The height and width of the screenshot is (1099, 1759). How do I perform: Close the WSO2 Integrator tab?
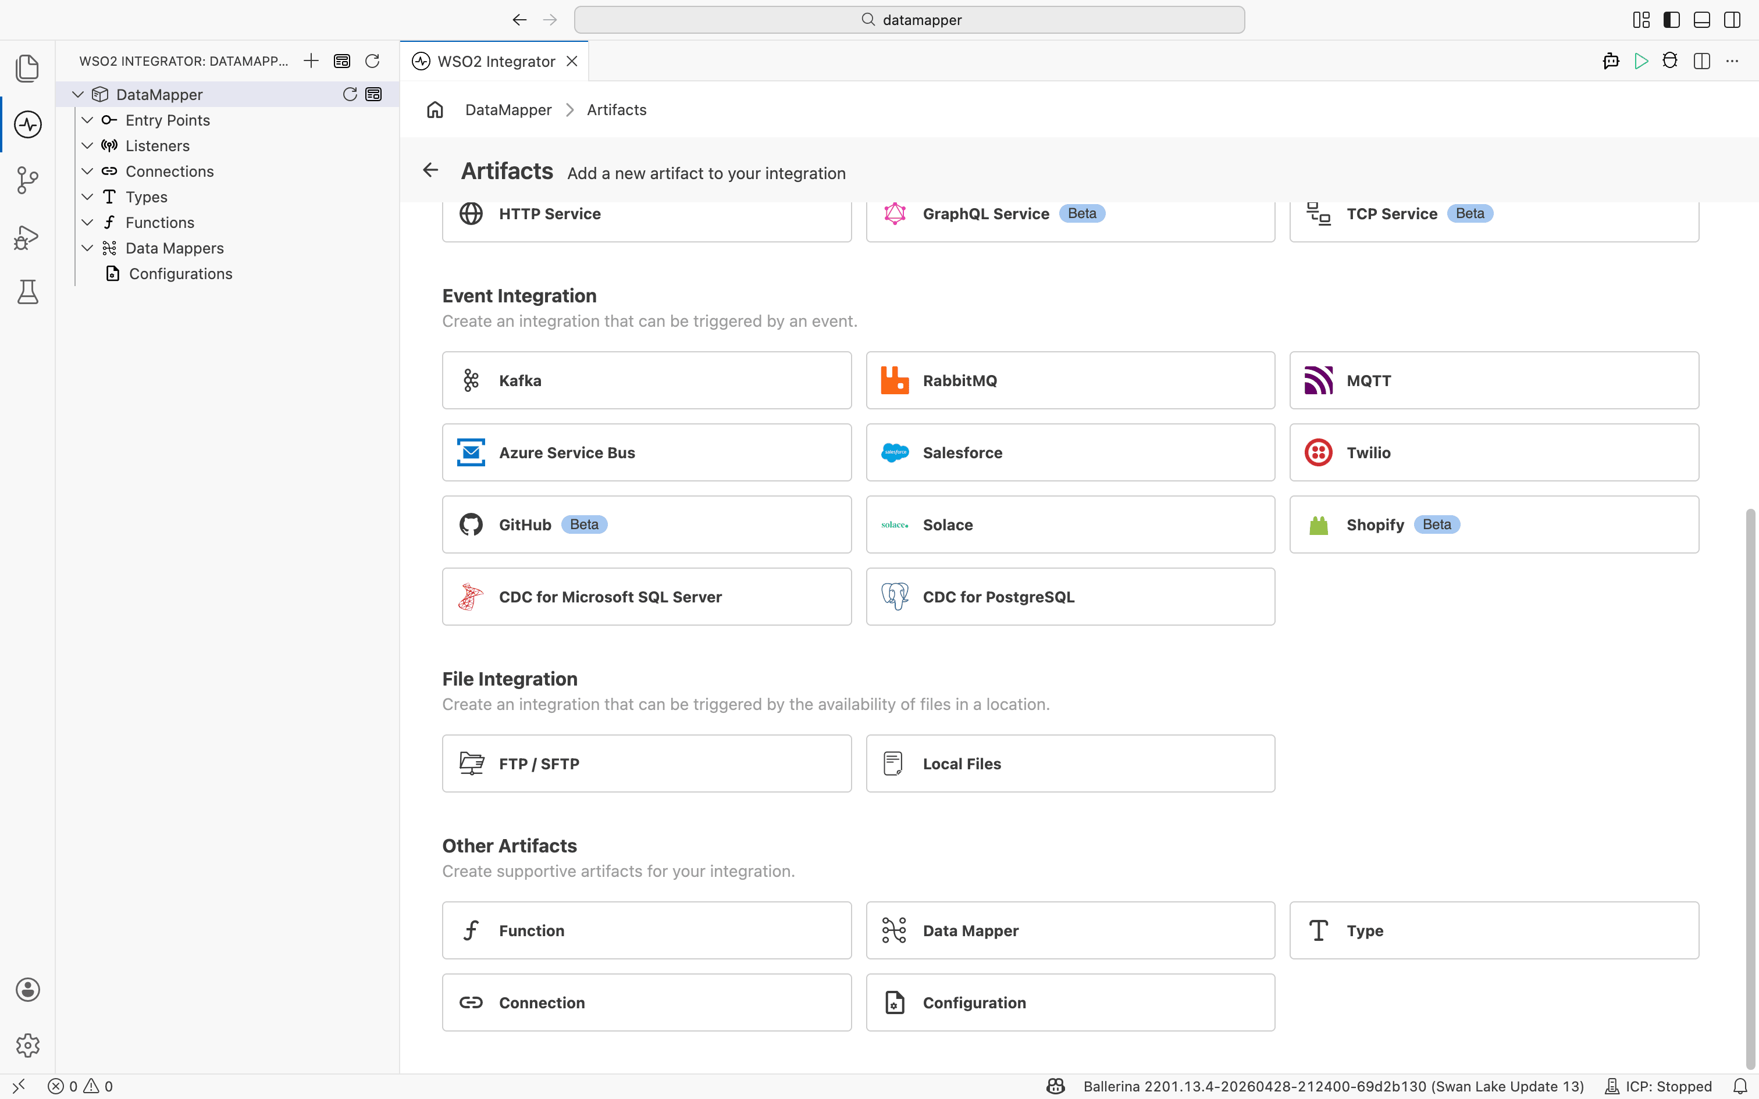(x=572, y=61)
